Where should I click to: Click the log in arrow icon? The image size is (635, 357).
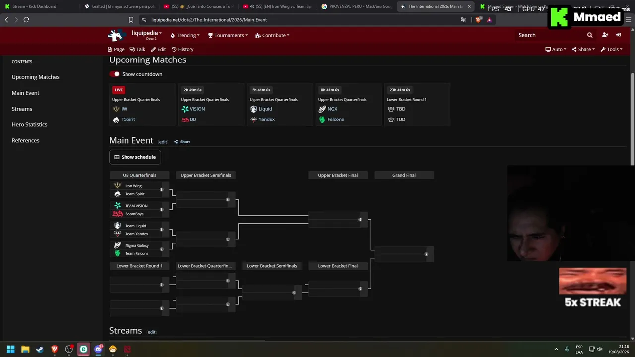click(x=618, y=35)
